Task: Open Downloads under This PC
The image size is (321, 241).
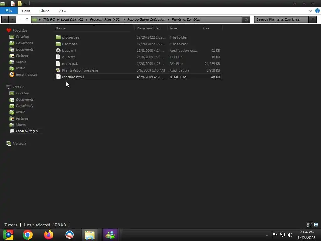Action: (x=24, y=106)
